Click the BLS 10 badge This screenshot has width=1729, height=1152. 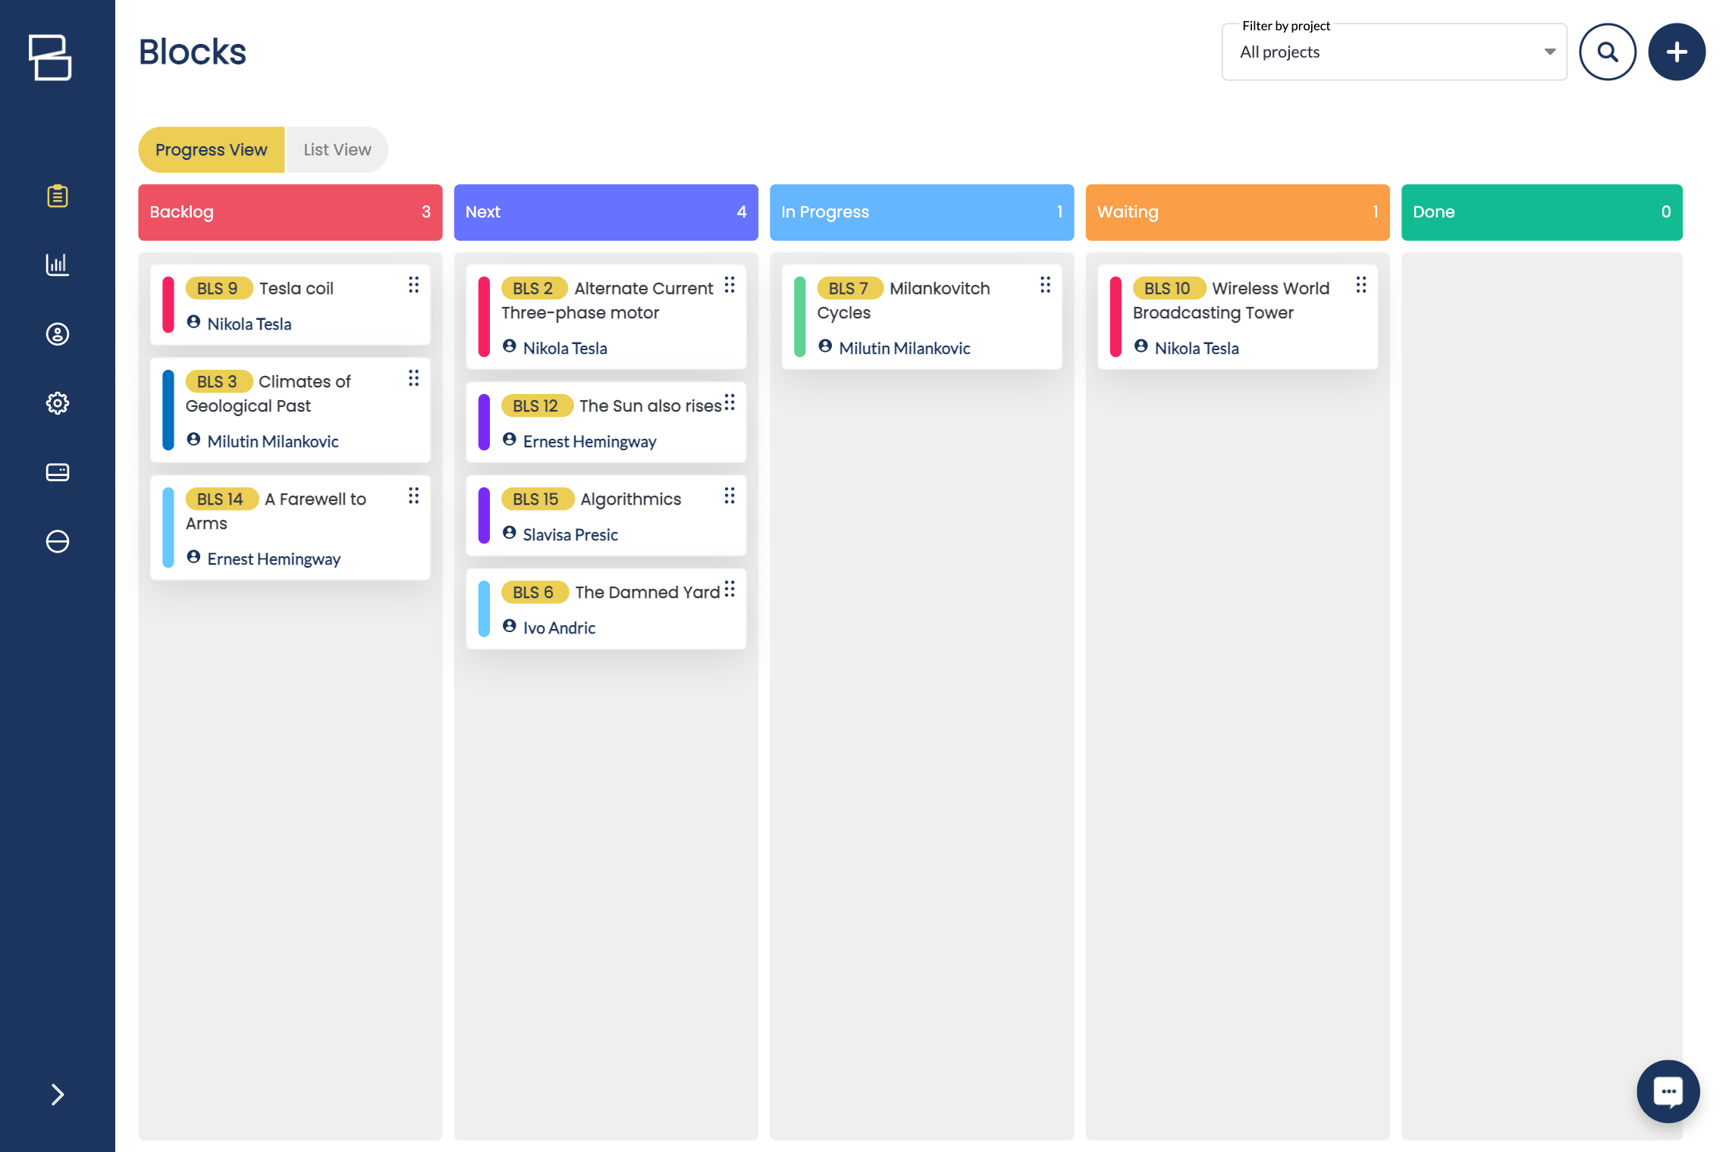click(1169, 288)
